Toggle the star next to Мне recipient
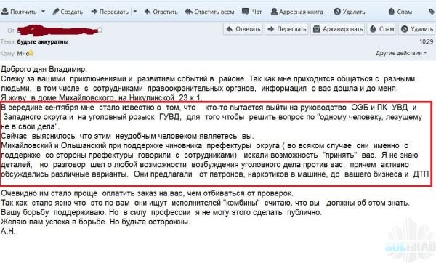Viewport: 436px width, 263px height. [31, 53]
